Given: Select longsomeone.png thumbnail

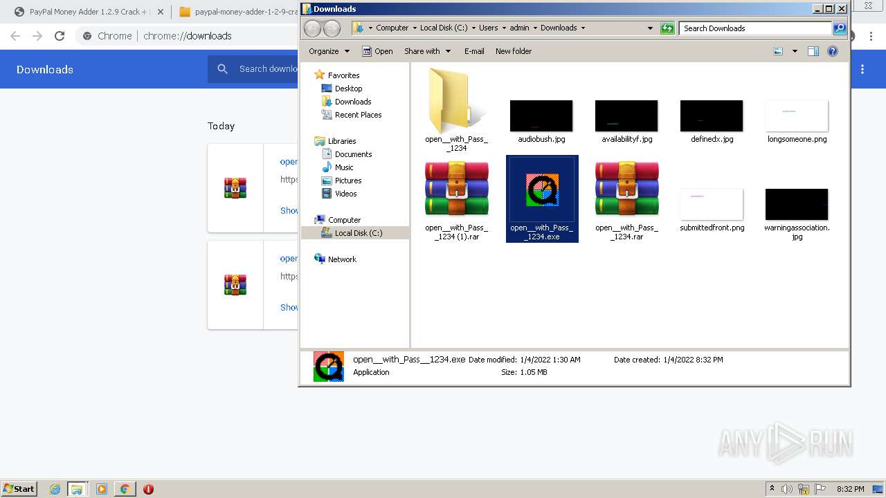Looking at the screenshot, I should 797,116.
